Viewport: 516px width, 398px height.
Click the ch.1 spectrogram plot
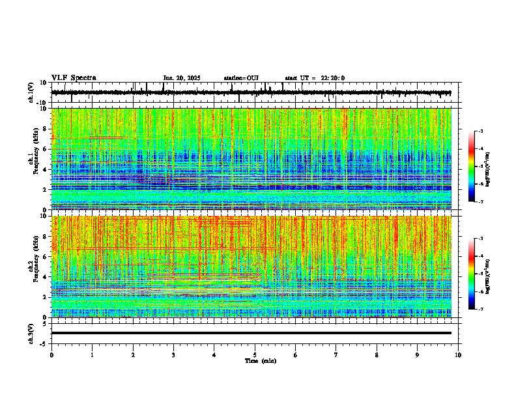tap(251, 159)
